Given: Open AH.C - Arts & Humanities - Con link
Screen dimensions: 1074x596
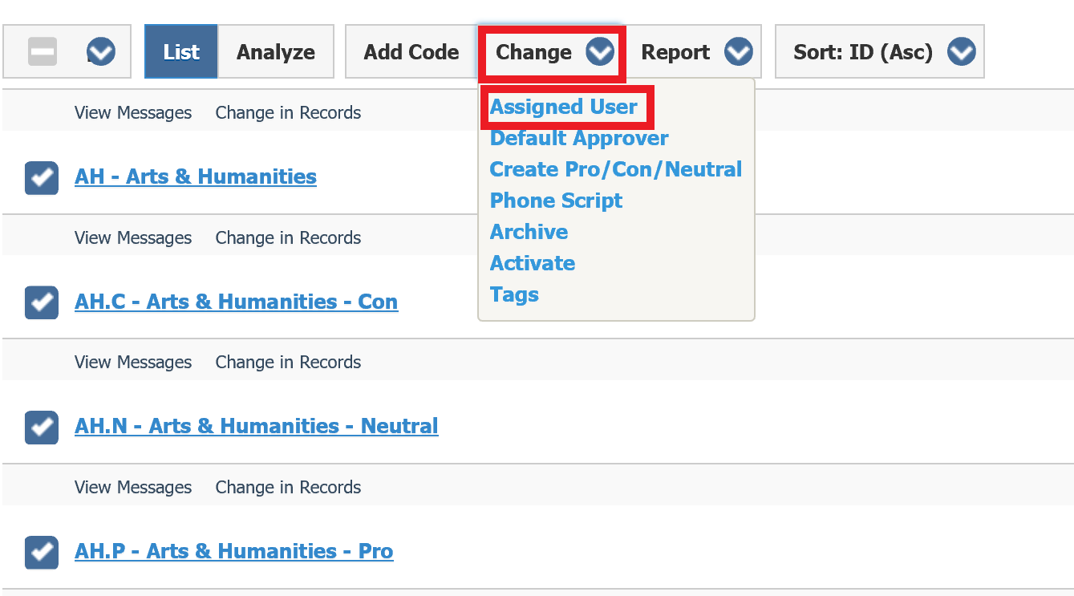Looking at the screenshot, I should (237, 302).
